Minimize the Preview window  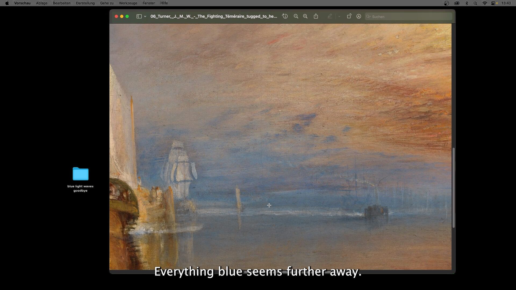click(122, 16)
